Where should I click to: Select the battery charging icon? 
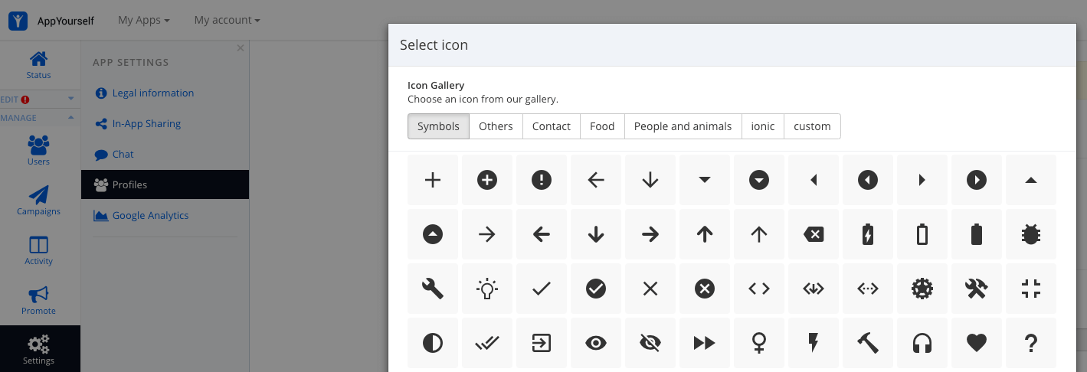(x=868, y=234)
